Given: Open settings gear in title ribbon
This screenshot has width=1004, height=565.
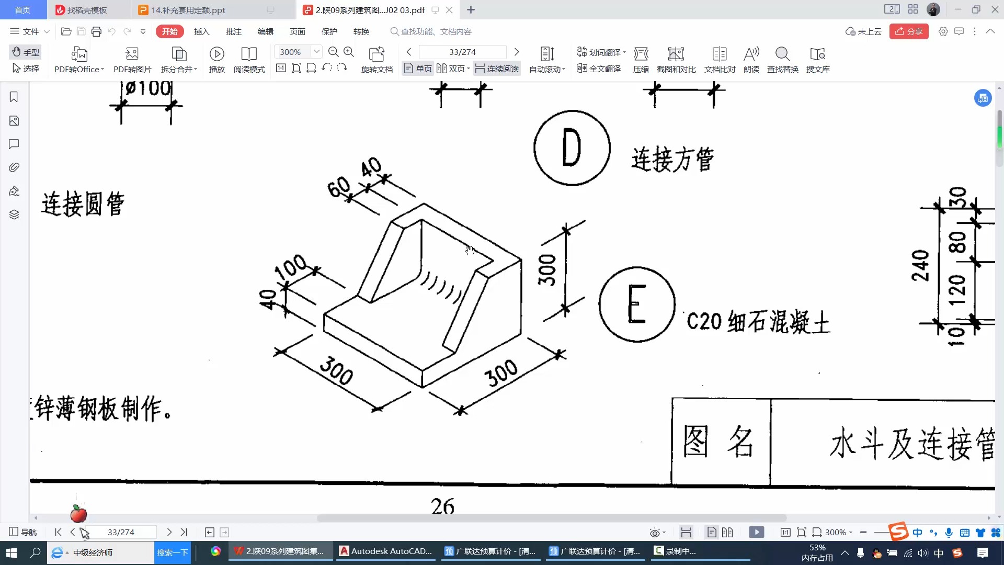Looking at the screenshot, I should [943, 31].
